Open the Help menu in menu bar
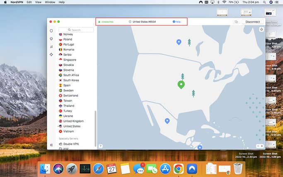 tap(62, 2)
